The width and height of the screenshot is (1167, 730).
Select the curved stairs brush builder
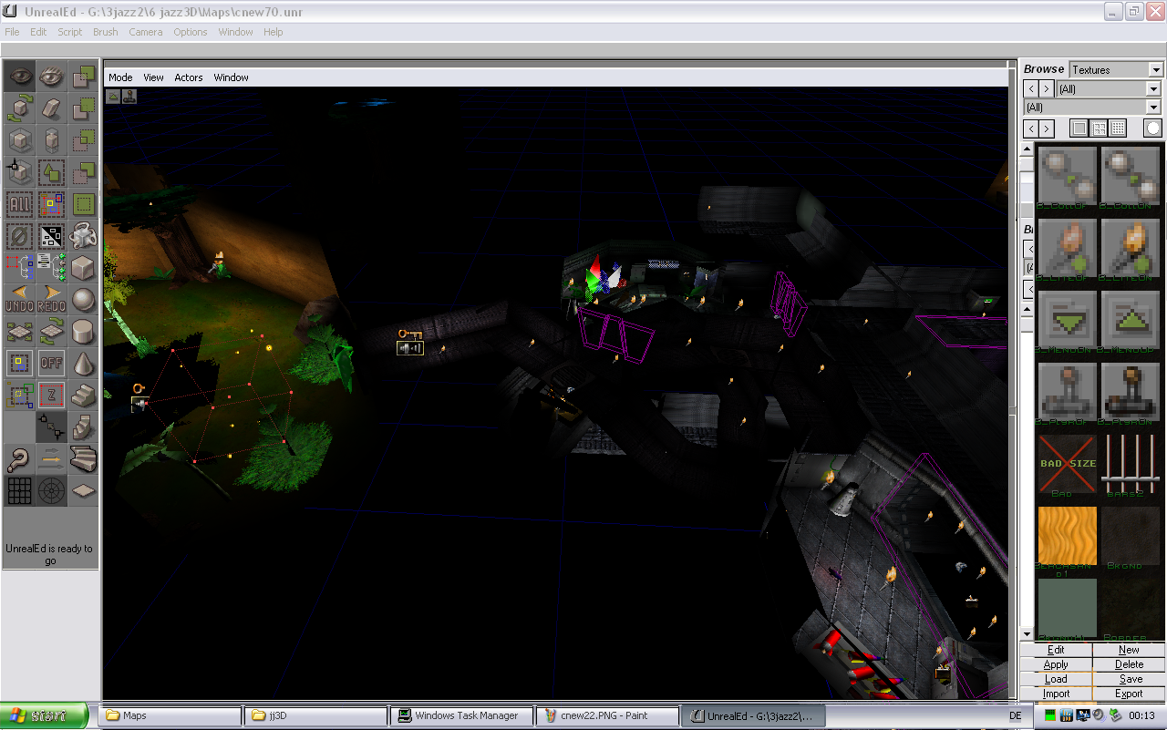[84, 459]
